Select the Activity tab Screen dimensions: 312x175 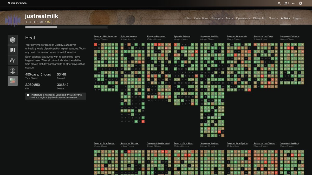[285, 18]
